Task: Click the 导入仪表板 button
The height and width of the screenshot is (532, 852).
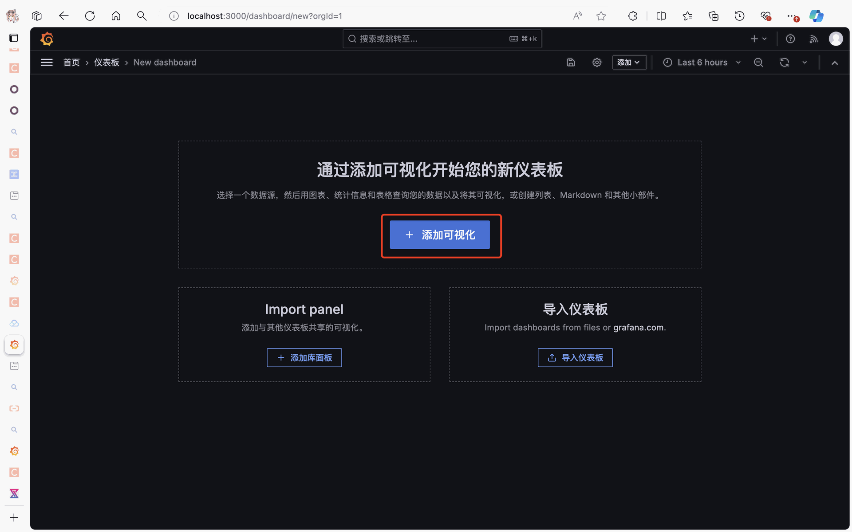Action: tap(575, 357)
